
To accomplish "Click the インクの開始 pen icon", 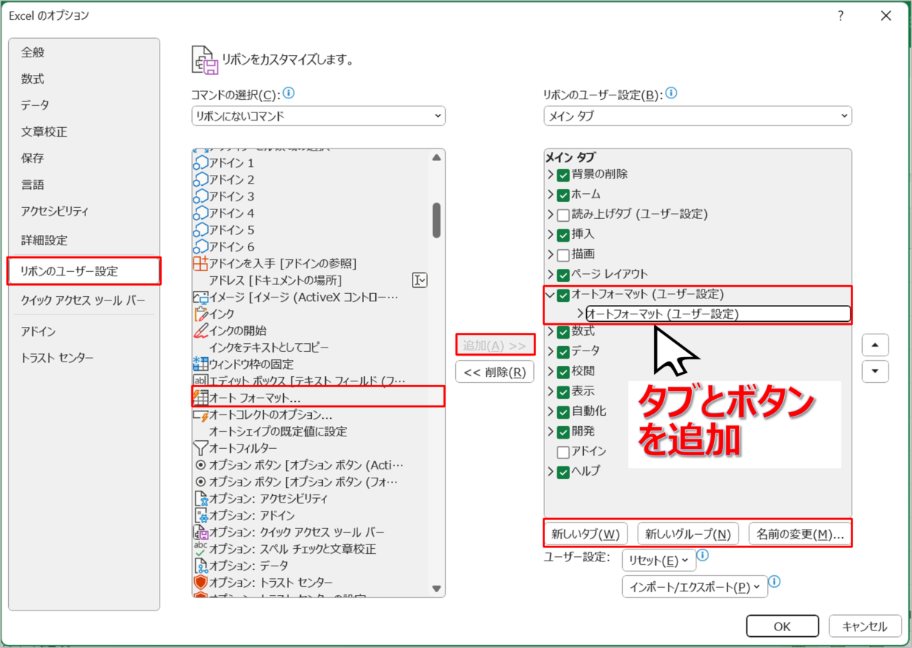I will [200, 331].
